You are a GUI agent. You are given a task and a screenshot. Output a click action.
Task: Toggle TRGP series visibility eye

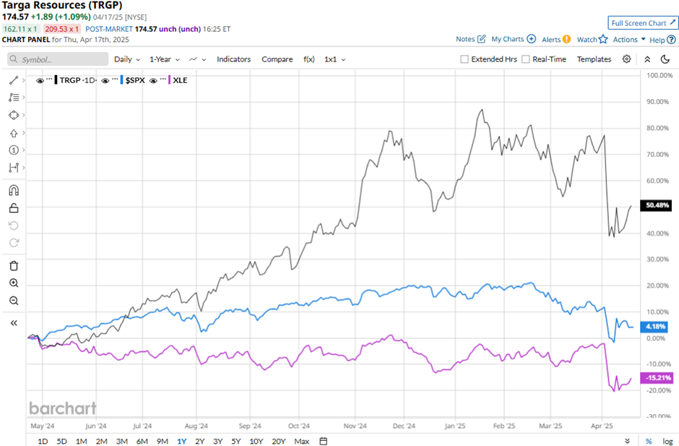click(40, 81)
